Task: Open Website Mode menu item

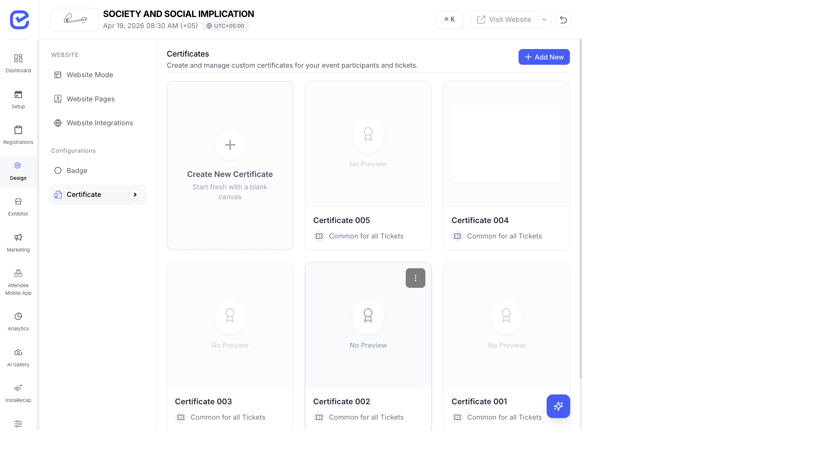Action: [x=98, y=75]
